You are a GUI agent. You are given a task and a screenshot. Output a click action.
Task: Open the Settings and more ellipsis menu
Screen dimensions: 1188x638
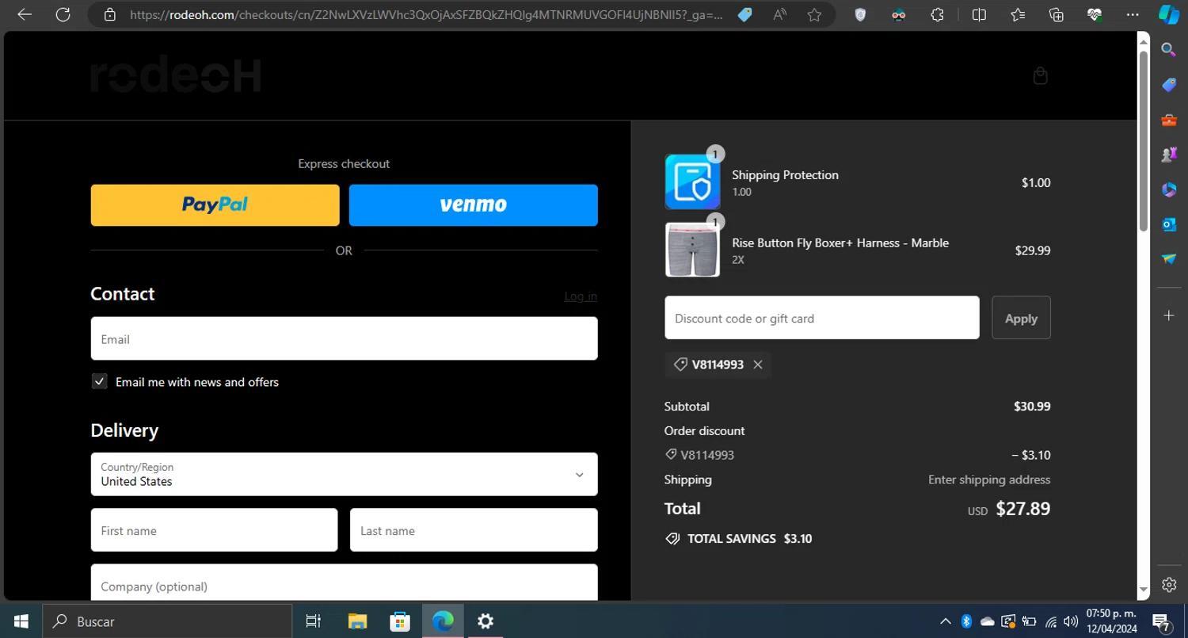pyautogui.click(x=1133, y=14)
